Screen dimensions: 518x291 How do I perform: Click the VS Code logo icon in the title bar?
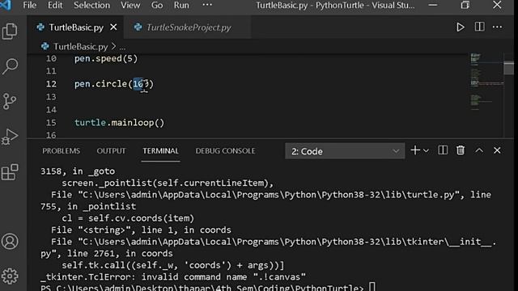[x=6, y=5]
